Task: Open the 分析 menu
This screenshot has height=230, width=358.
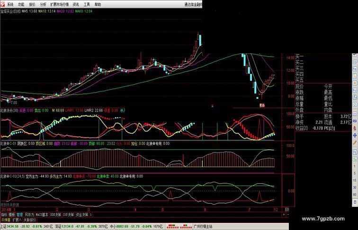Action: click(x=43, y=4)
